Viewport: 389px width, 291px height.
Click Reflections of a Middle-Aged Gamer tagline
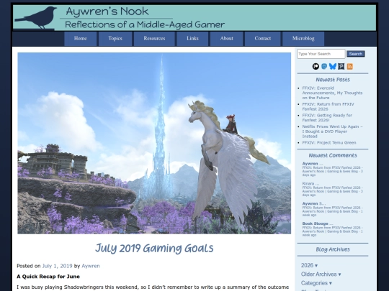pos(145,24)
